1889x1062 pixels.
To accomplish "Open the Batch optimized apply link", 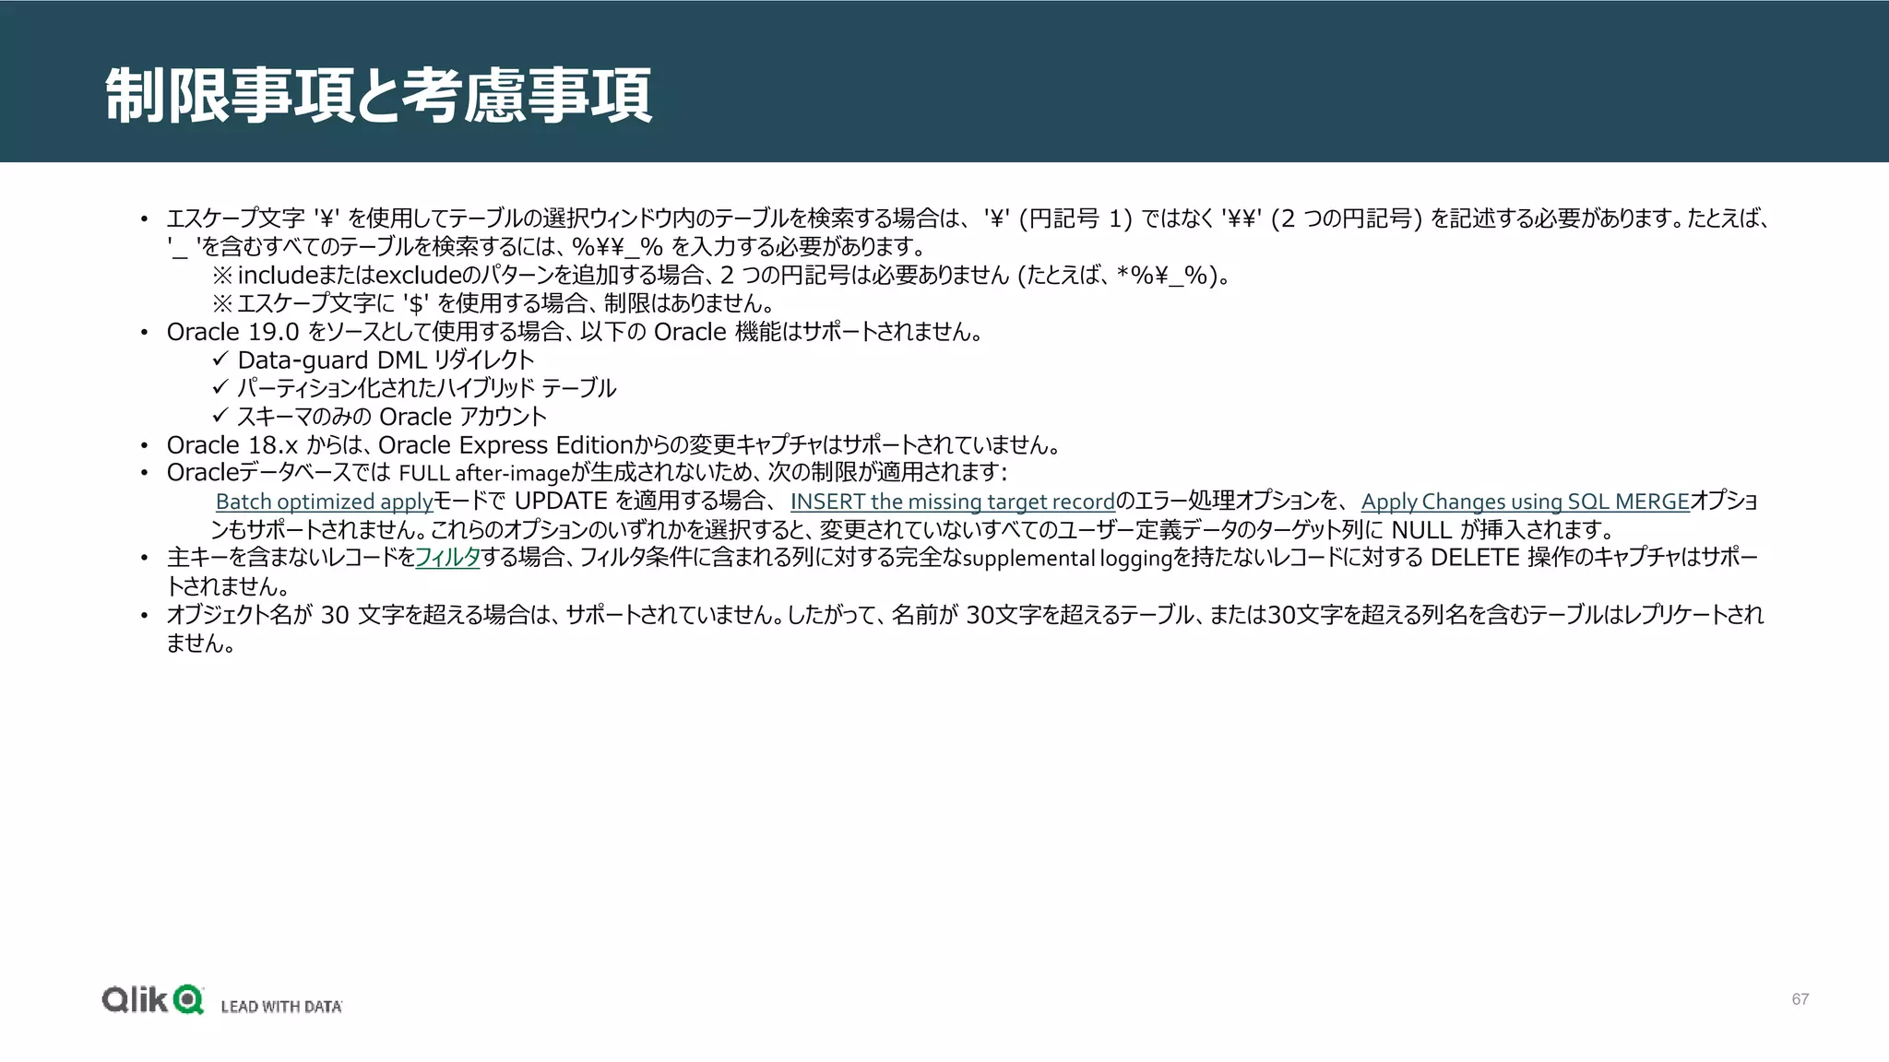I will coord(324,501).
